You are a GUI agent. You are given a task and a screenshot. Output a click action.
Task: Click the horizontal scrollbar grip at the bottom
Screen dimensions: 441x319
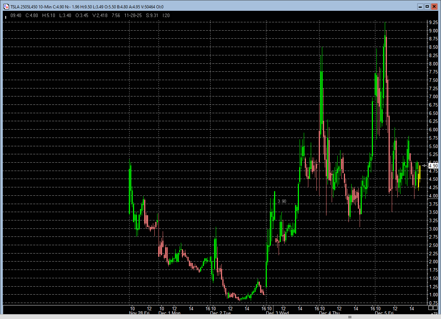[x=350, y=317]
